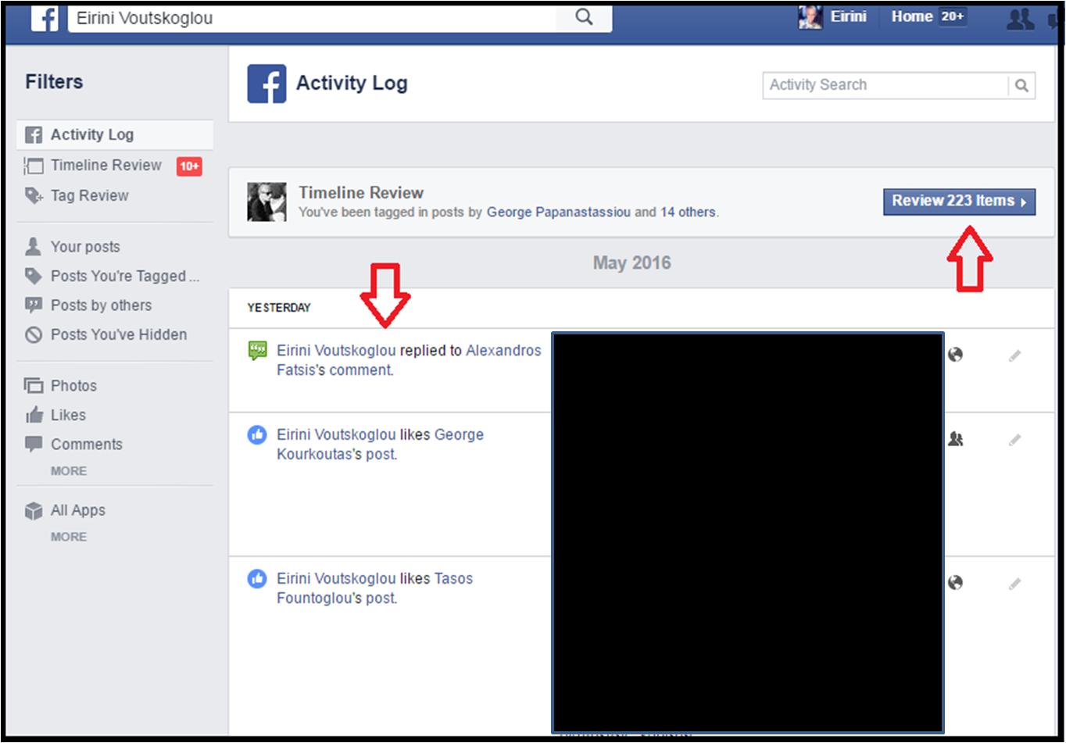The height and width of the screenshot is (743, 1066).
Task: Click the edit pencil for Alexandros Fatsis reply
Action: pos(1014,355)
